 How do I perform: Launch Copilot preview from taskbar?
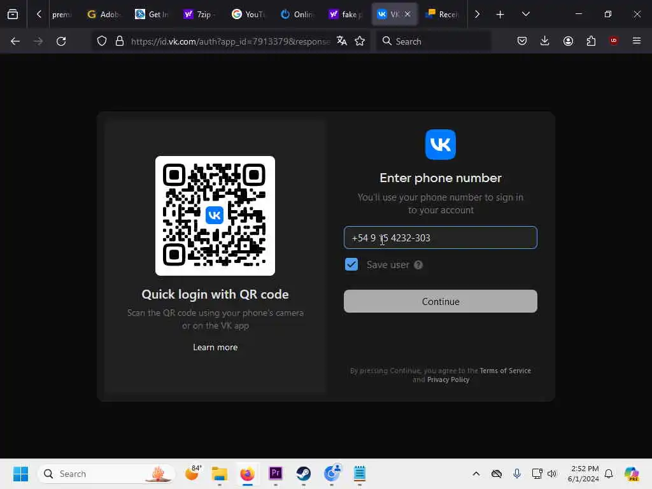point(631,474)
